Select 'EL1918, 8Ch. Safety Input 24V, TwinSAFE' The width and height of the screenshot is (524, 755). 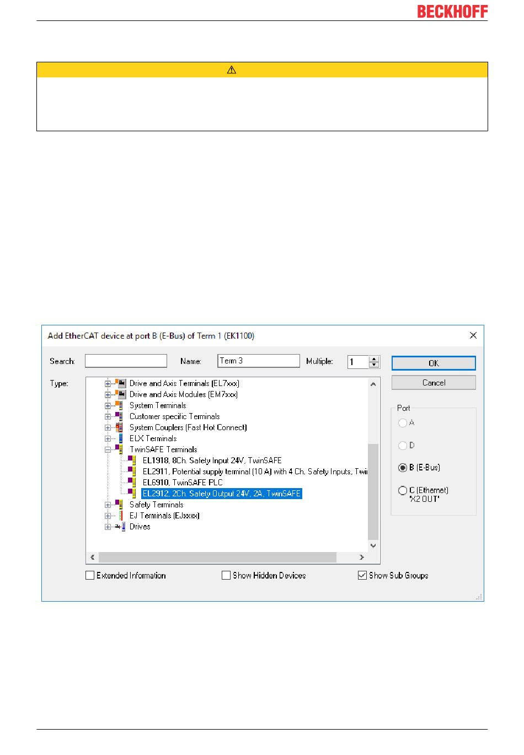tap(212, 461)
